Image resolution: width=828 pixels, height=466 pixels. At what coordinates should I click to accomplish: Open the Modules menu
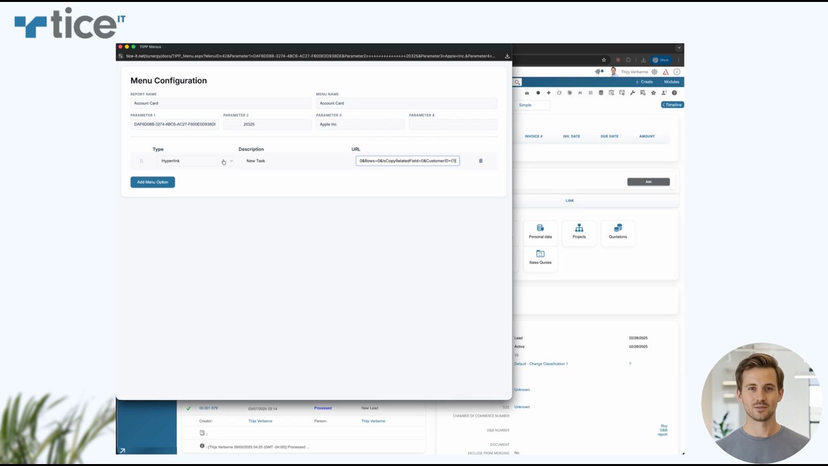point(671,82)
